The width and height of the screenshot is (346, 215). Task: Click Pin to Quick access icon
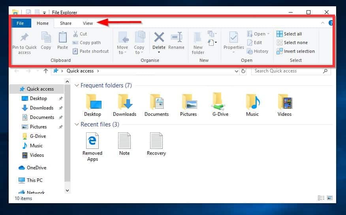tap(24, 37)
